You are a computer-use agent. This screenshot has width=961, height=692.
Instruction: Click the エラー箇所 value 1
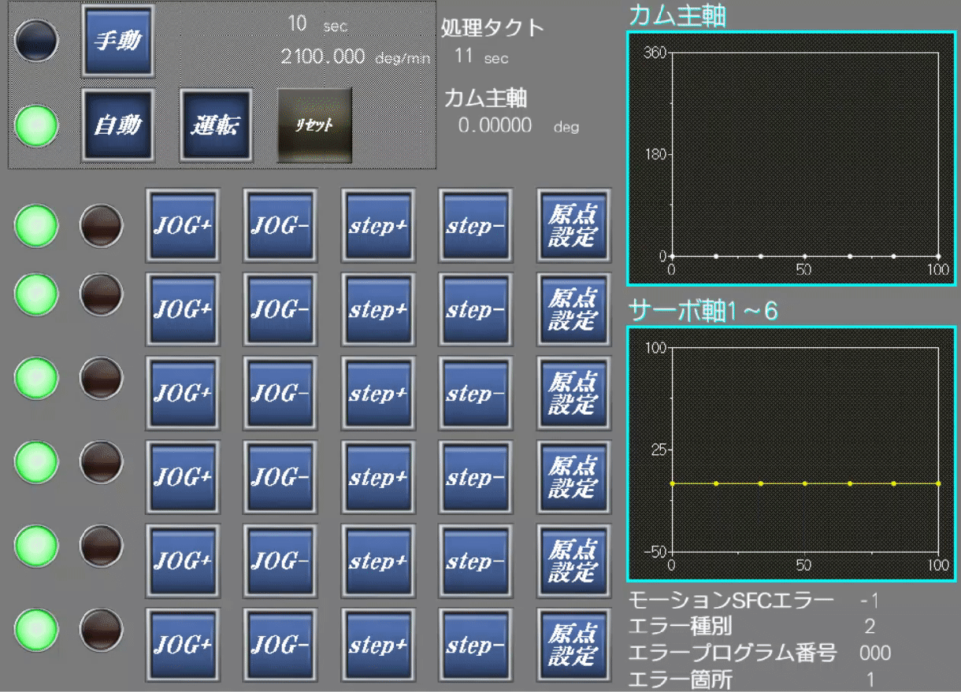point(870,679)
